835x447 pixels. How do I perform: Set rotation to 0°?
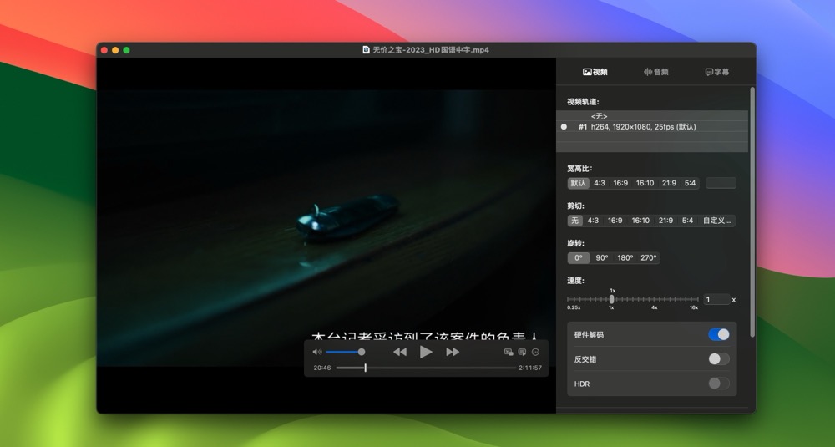click(x=579, y=257)
